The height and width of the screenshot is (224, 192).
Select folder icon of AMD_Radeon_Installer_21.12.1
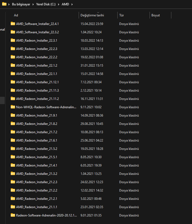pyautogui.click(x=13, y=82)
